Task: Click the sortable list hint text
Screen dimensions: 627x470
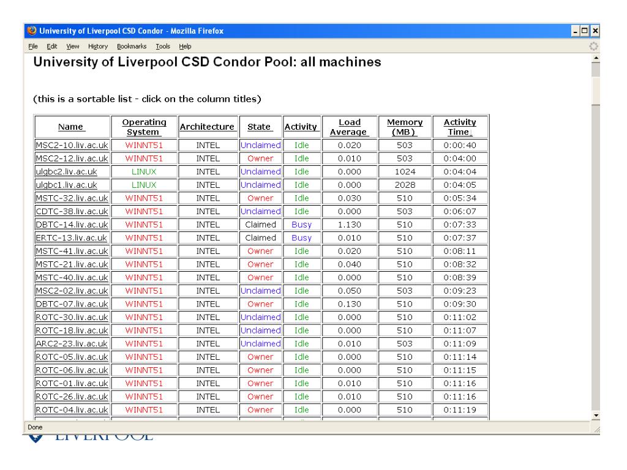Action: [x=147, y=99]
